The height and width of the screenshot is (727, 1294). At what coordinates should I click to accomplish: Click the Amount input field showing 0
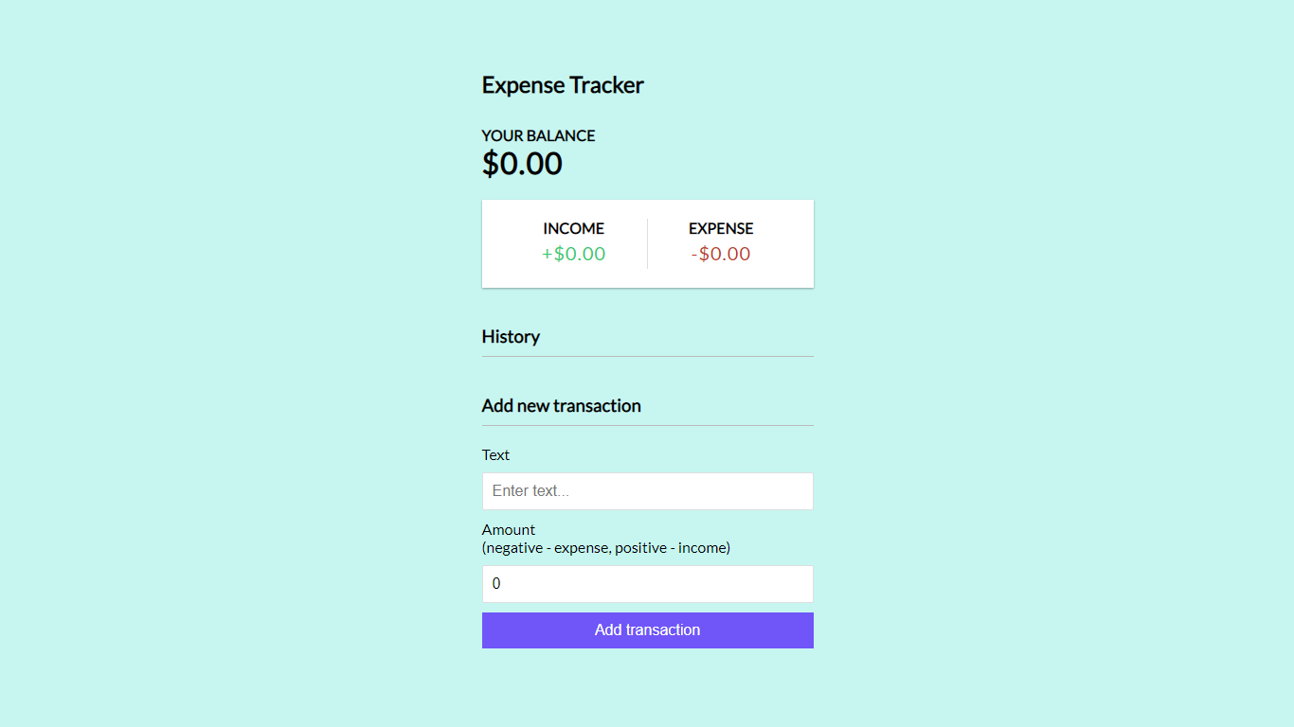pos(647,584)
